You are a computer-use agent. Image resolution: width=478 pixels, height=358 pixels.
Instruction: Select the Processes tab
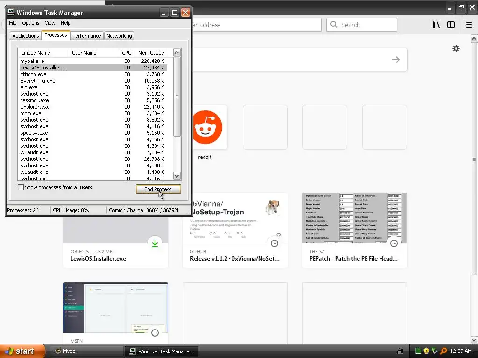[56, 35]
